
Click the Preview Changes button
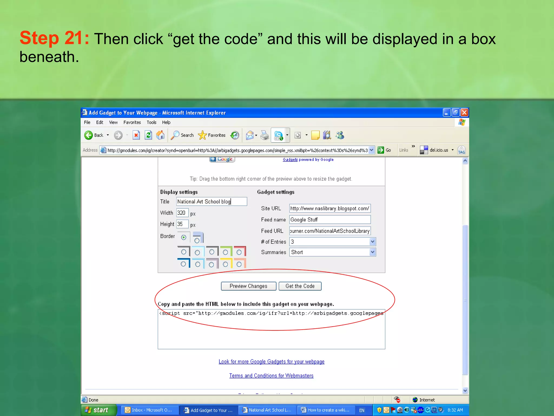(x=249, y=286)
